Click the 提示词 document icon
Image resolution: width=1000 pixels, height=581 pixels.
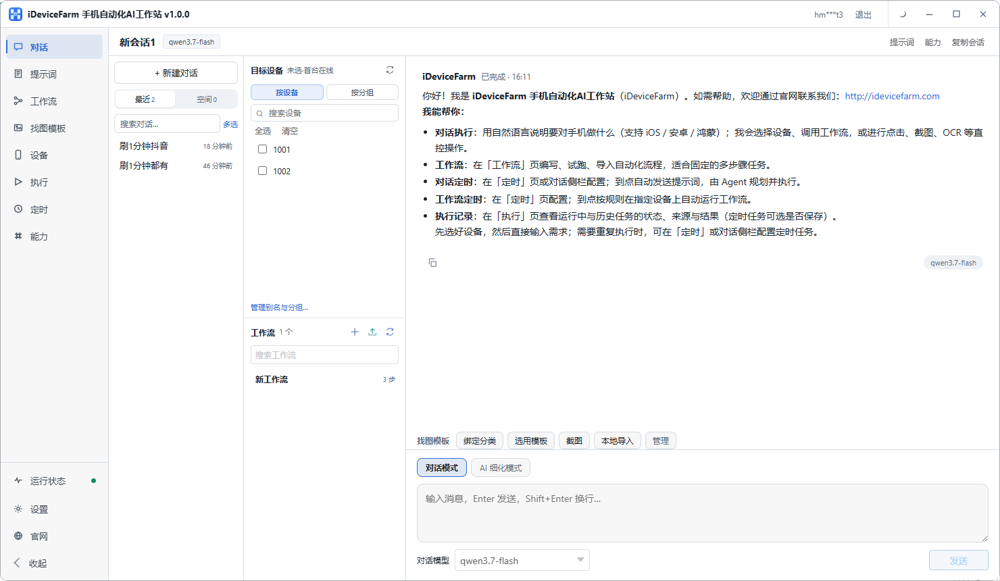18,74
